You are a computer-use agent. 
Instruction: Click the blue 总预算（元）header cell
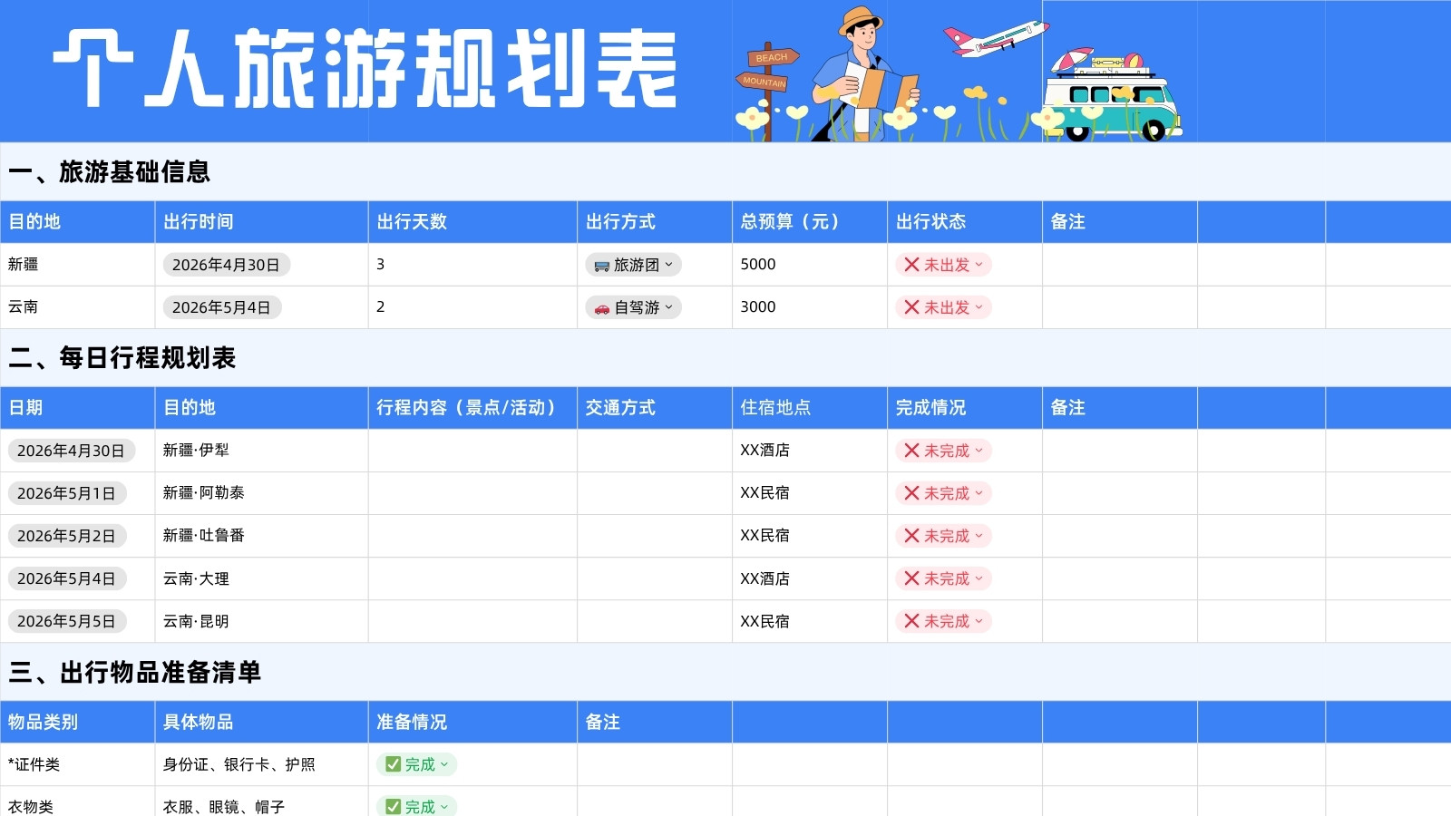click(x=809, y=221)
